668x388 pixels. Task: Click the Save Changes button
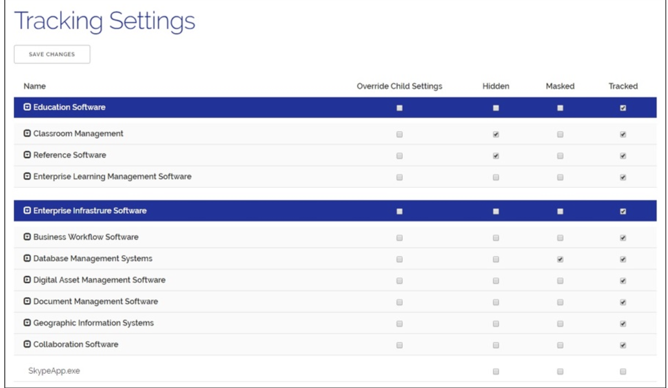(x=52, y=55)
